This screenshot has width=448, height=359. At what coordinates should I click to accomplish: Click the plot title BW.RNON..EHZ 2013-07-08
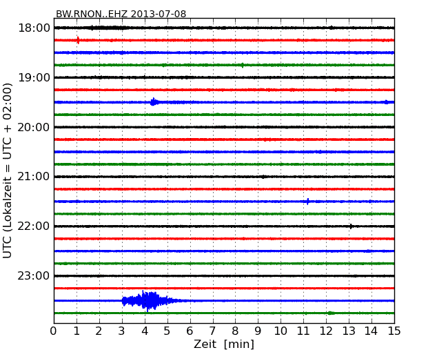(121, 14)
